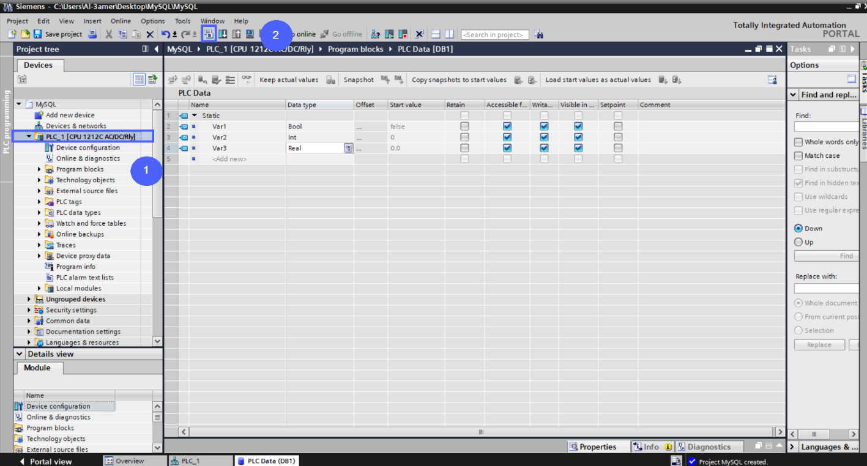Enable Match case in Find and replace
The image size is (867, 466).
pyautogui.click(x=797, y=155)
